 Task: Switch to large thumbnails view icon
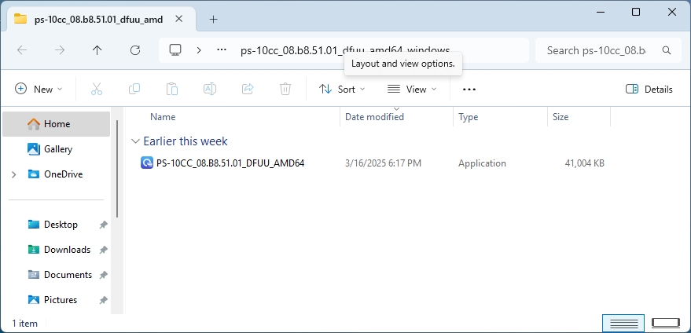[x=667, y=324]
